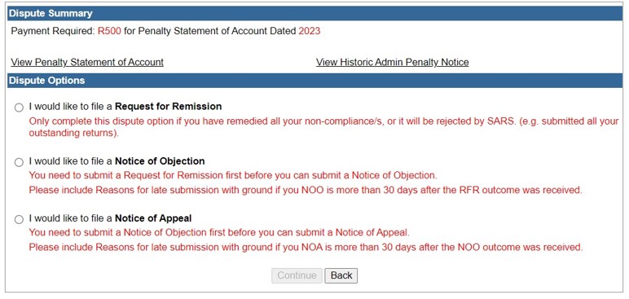The height and width of the screenshot is (299, 629).
Task: Click the greyed-out Continue button
Action: click(297, 275)
